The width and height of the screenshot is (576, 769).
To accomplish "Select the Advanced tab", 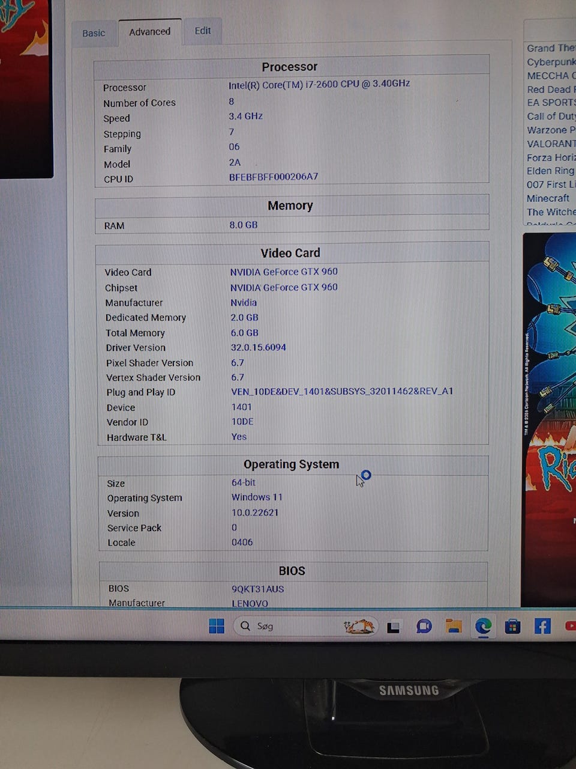I will (x=150, y=32).
